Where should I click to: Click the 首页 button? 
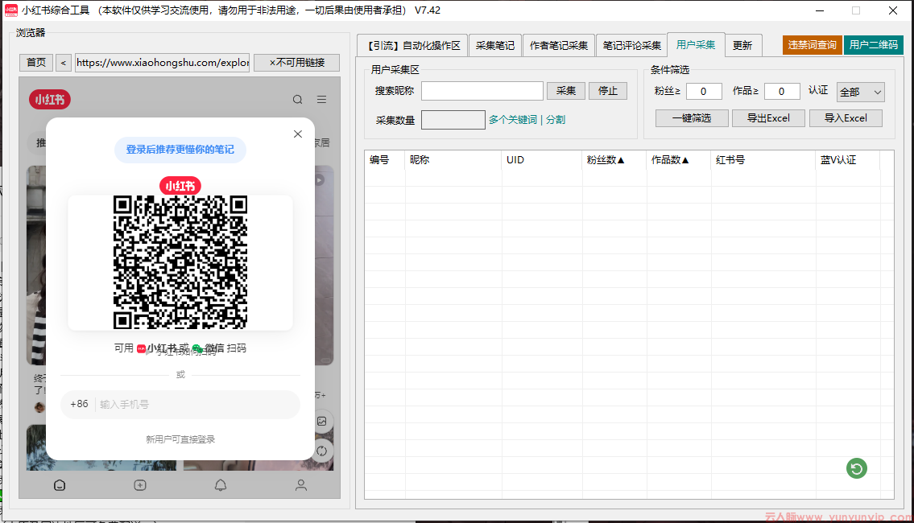tap(36, 62)
